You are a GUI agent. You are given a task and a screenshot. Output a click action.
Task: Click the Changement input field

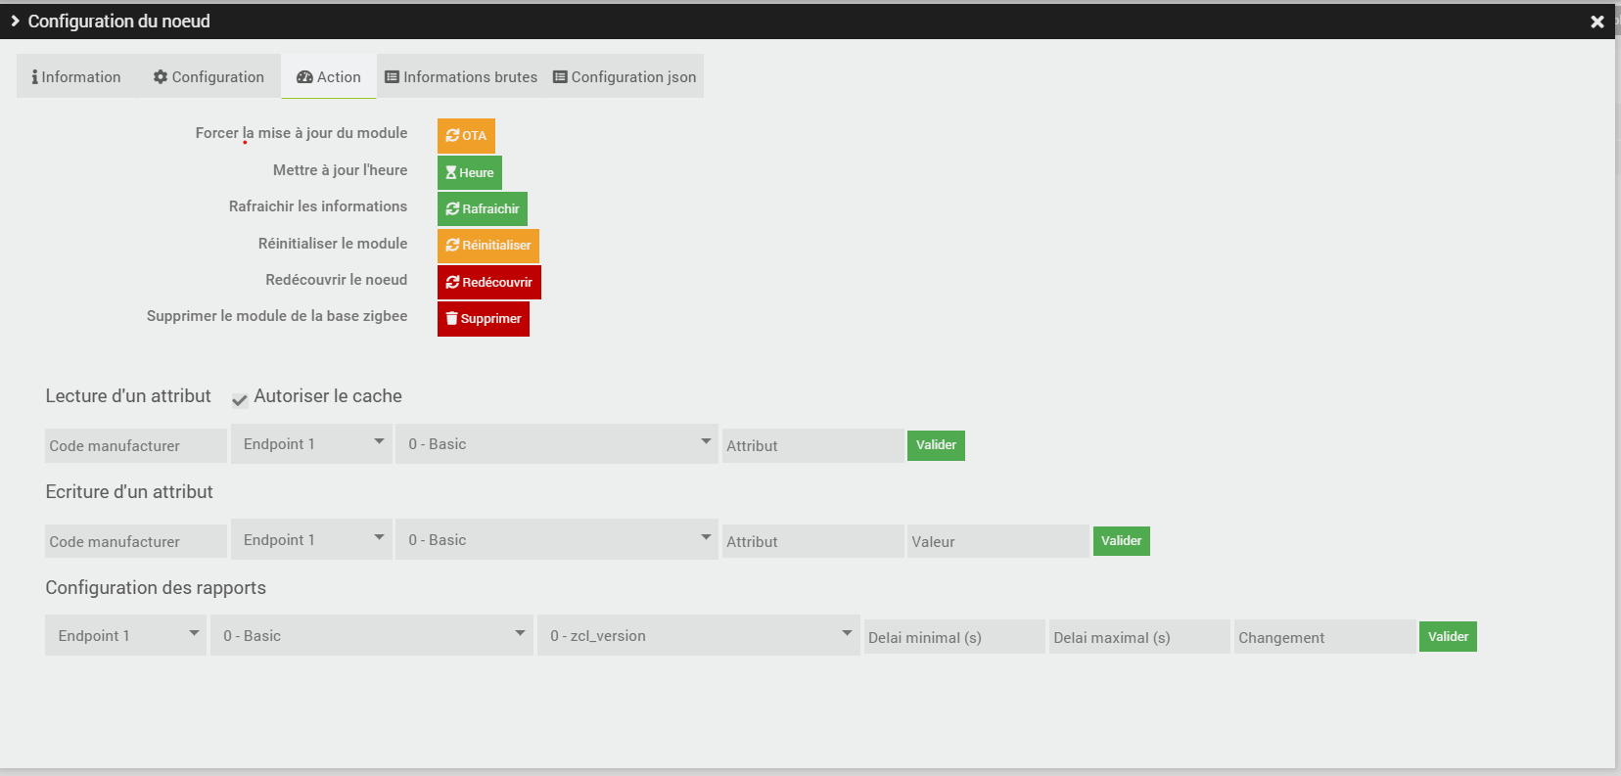click(x=1325, y=638)
